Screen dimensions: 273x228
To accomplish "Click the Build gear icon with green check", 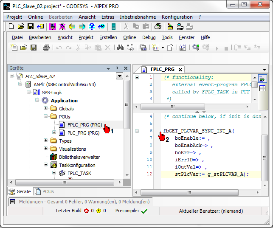I will (196, 47).
